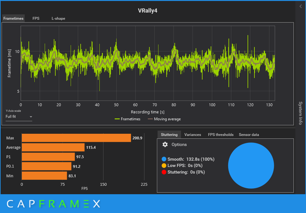
Task: Click 'Low FPS: 0s (0%)' text
Action: click(185, 165)
